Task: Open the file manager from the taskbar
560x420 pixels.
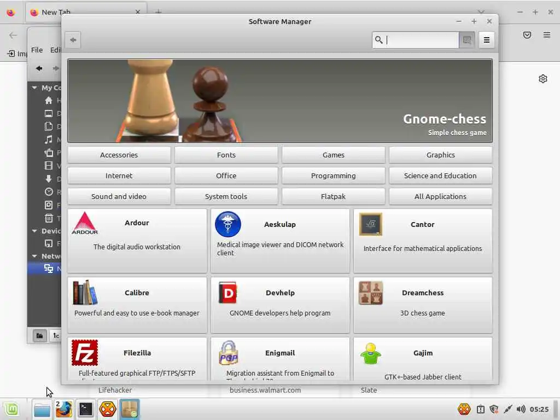Action: tap(42, 409)
